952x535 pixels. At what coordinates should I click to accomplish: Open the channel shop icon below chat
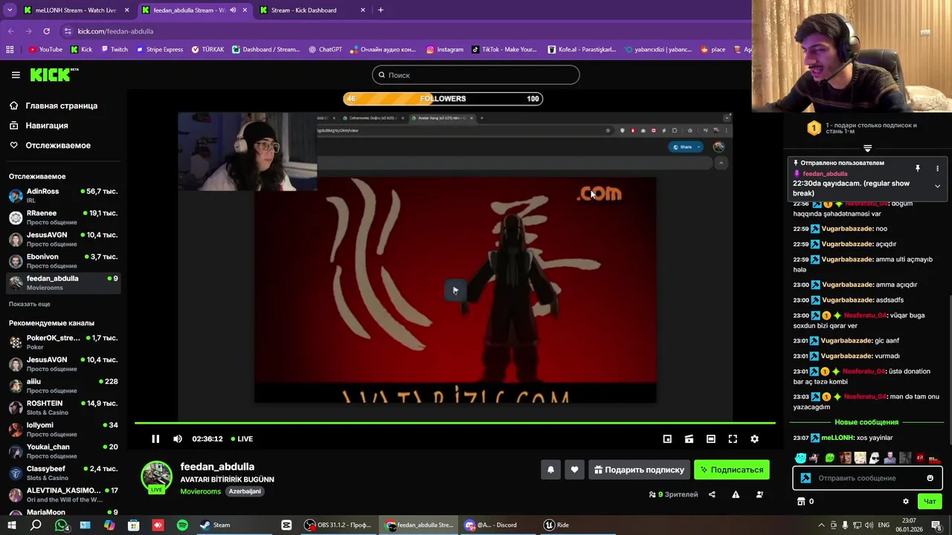pos(801,502)
